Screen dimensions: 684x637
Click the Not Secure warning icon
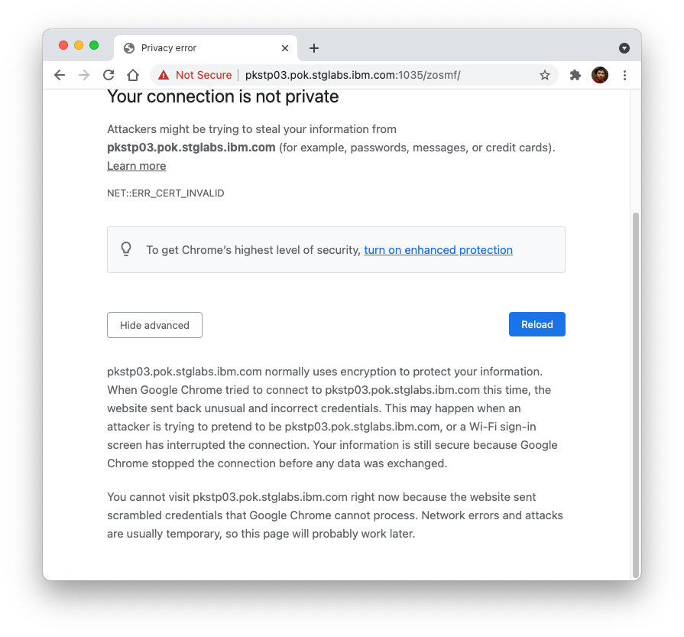(x=163, y=75)
